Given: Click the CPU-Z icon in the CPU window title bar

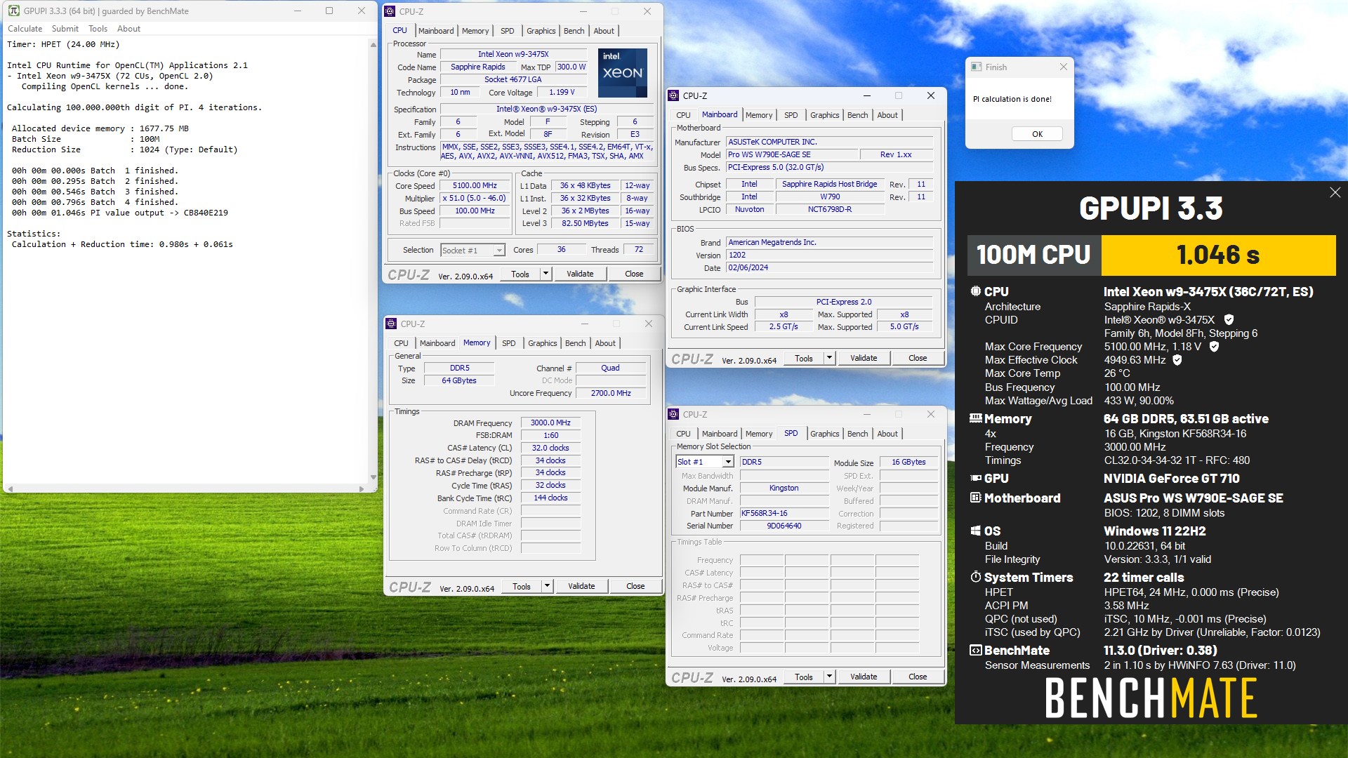Looking at the screenshot, I should click(390, 11).
